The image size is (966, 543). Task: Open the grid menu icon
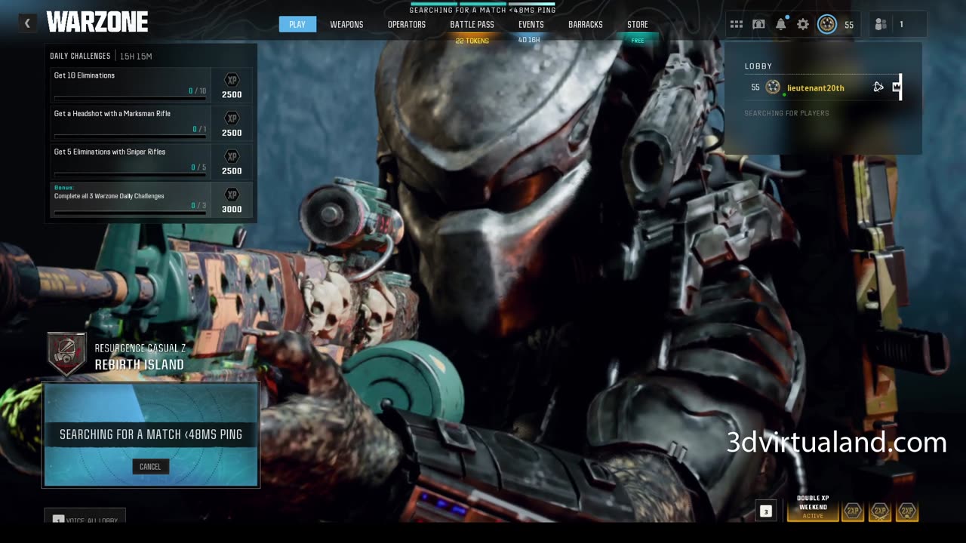click(737, 24)
